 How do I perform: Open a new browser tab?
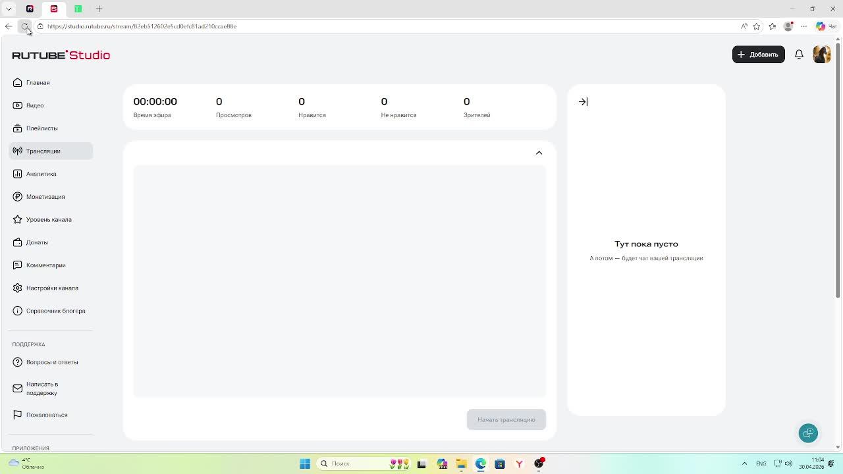99,9
